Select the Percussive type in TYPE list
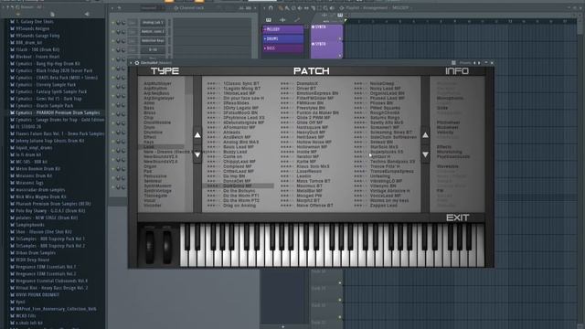 [x=155, y=176]
